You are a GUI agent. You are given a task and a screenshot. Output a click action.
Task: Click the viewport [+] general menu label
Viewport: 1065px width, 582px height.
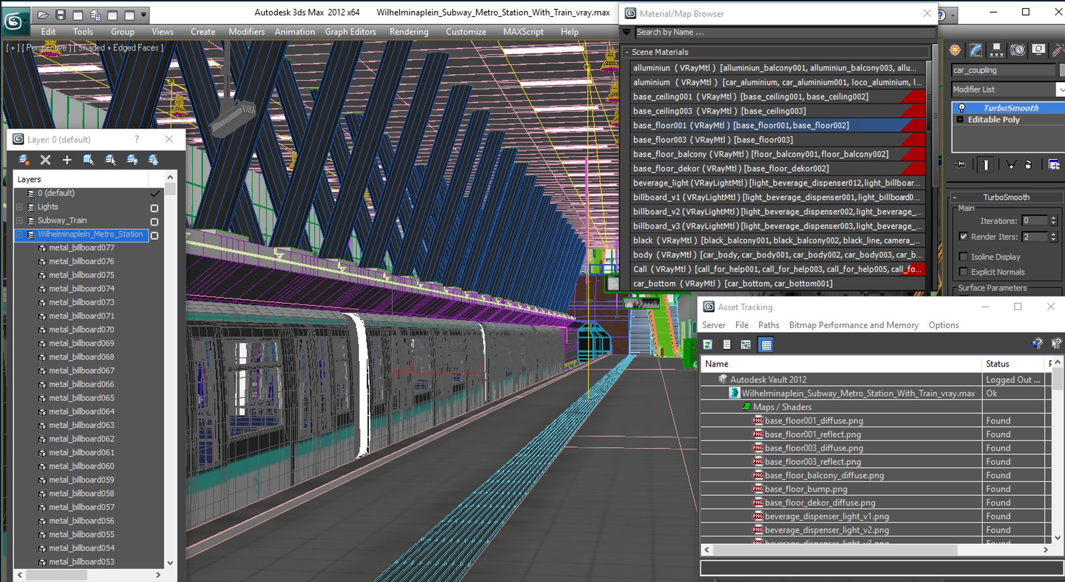[x=12, y=48]
